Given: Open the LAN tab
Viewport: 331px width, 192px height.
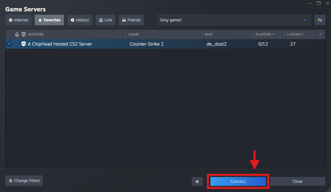Looking at the screenshot, I should tap(105, 20).
